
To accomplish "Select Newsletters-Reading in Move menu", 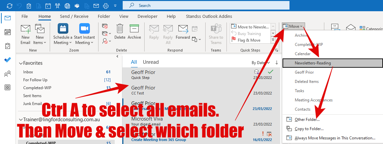I will pos(313,63).
